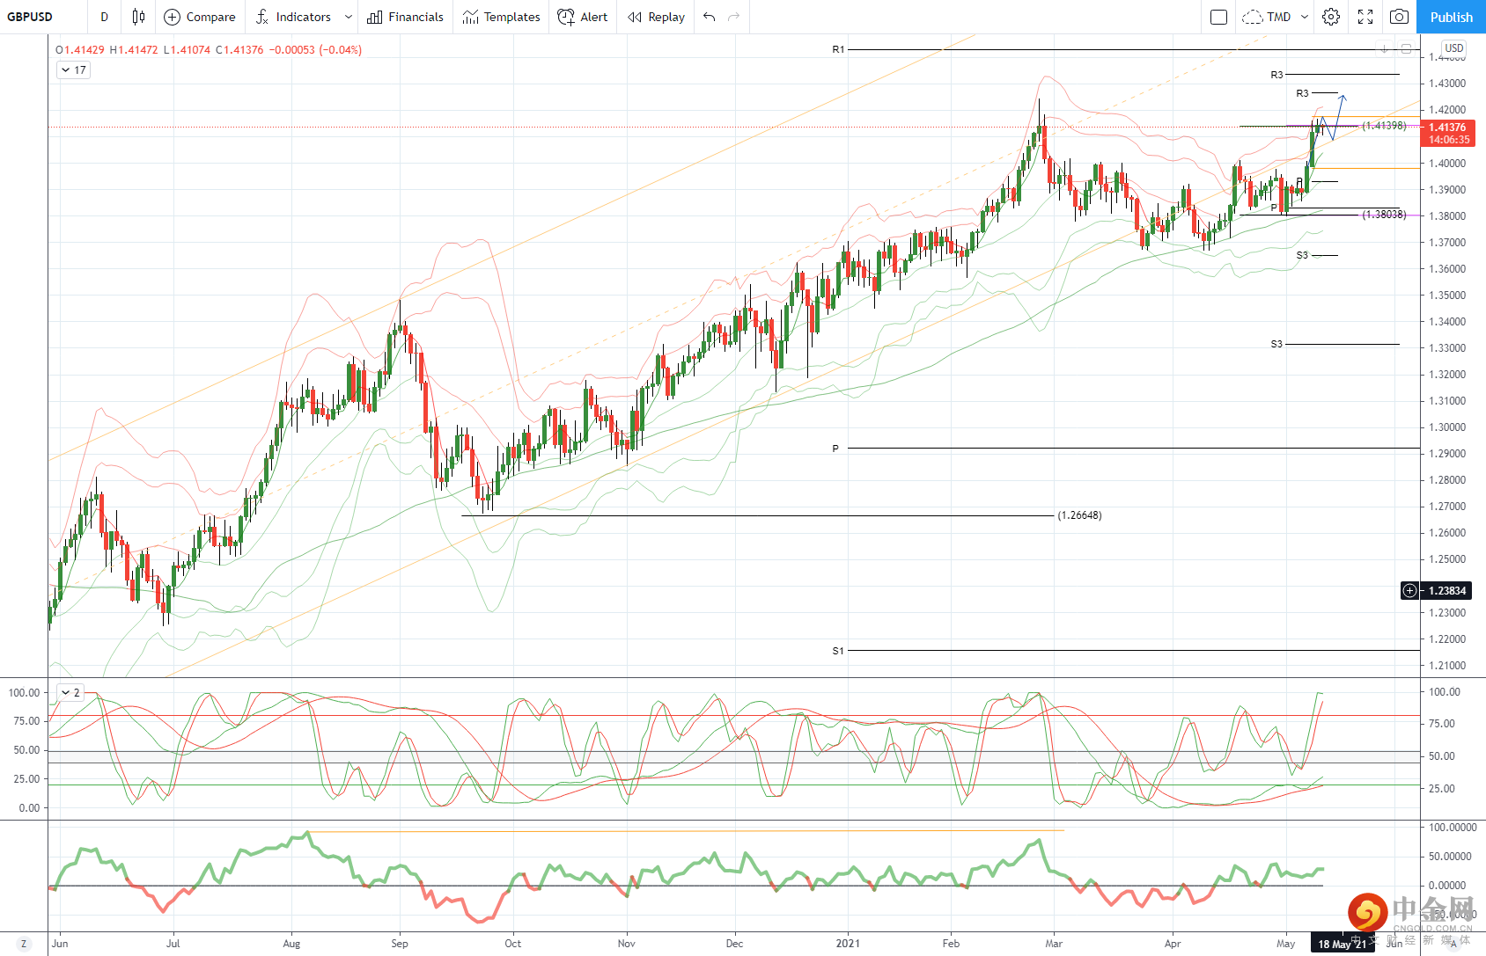The width and height of the screenshot is (1486, 956).
Task: Take a chart snapshot with camera icon
Action: click(1399, 17)
